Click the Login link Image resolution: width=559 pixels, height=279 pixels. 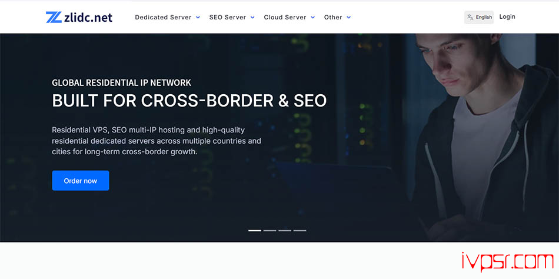507,16
